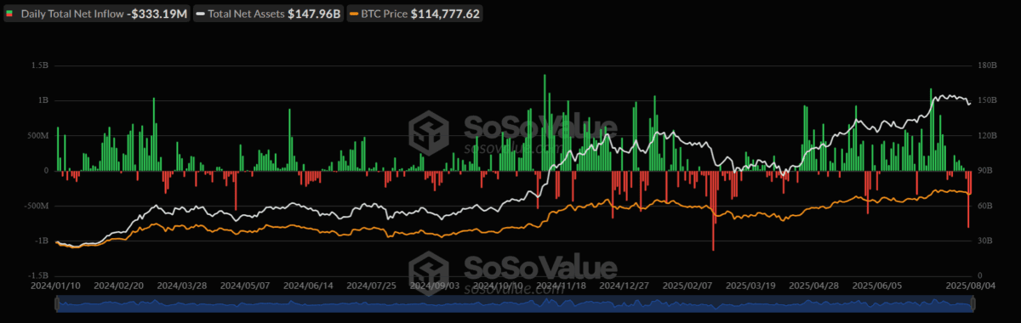Viewport: 1021px width, 323px height.
Task: Click the orange BTC Price line marker
Action: (353, 14)
